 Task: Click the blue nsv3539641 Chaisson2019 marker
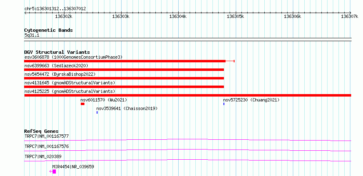(97, 112)
